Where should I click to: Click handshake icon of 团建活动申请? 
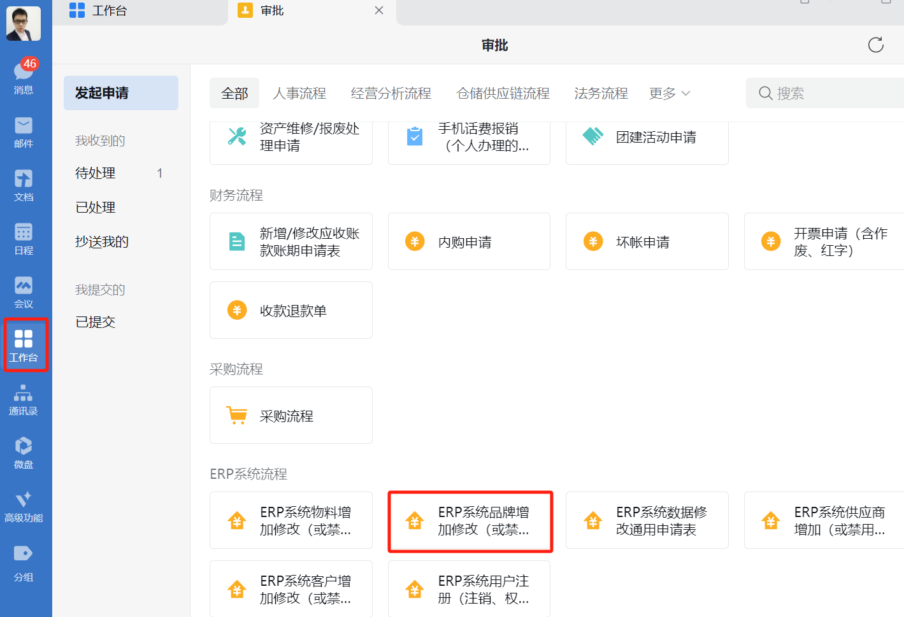(x=593, y=136)
